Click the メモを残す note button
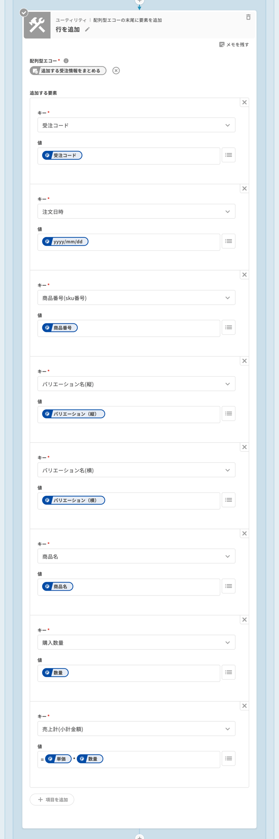Viewport: 279px width, 839px height. [x=234, y=45]
